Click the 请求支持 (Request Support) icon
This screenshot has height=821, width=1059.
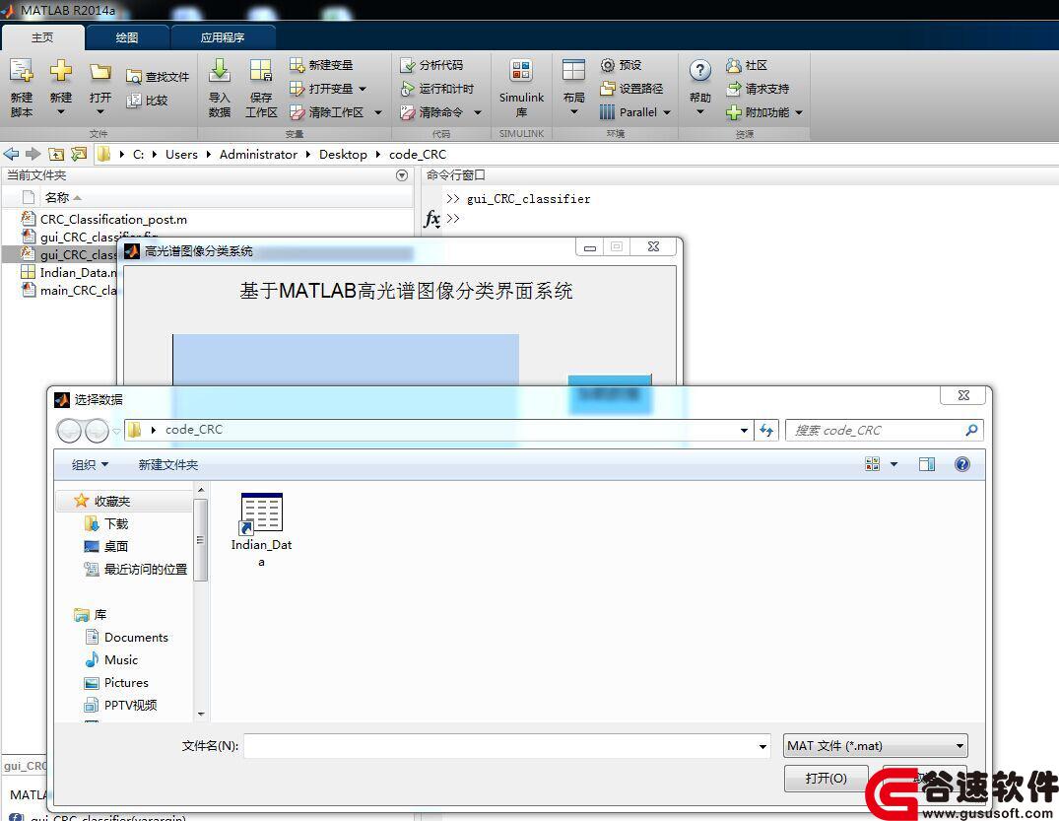(734, 89)
